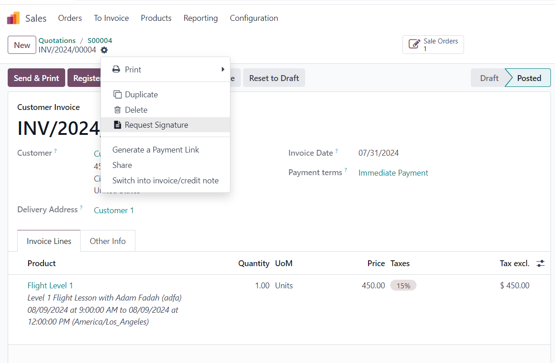Click the New button
Viewport: 555px width, 363px height.
[22, 45]
